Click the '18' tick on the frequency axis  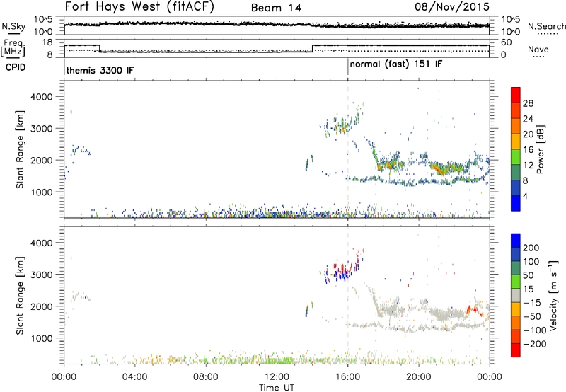47,42
